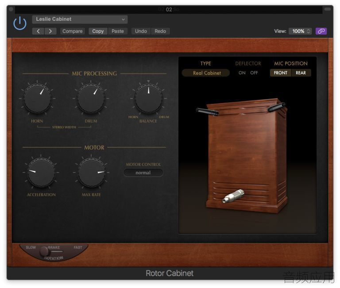The width and height of the screenshot is (340, 288).
Task: Set the Rotation switch to FAST
Action: (78, 247)
